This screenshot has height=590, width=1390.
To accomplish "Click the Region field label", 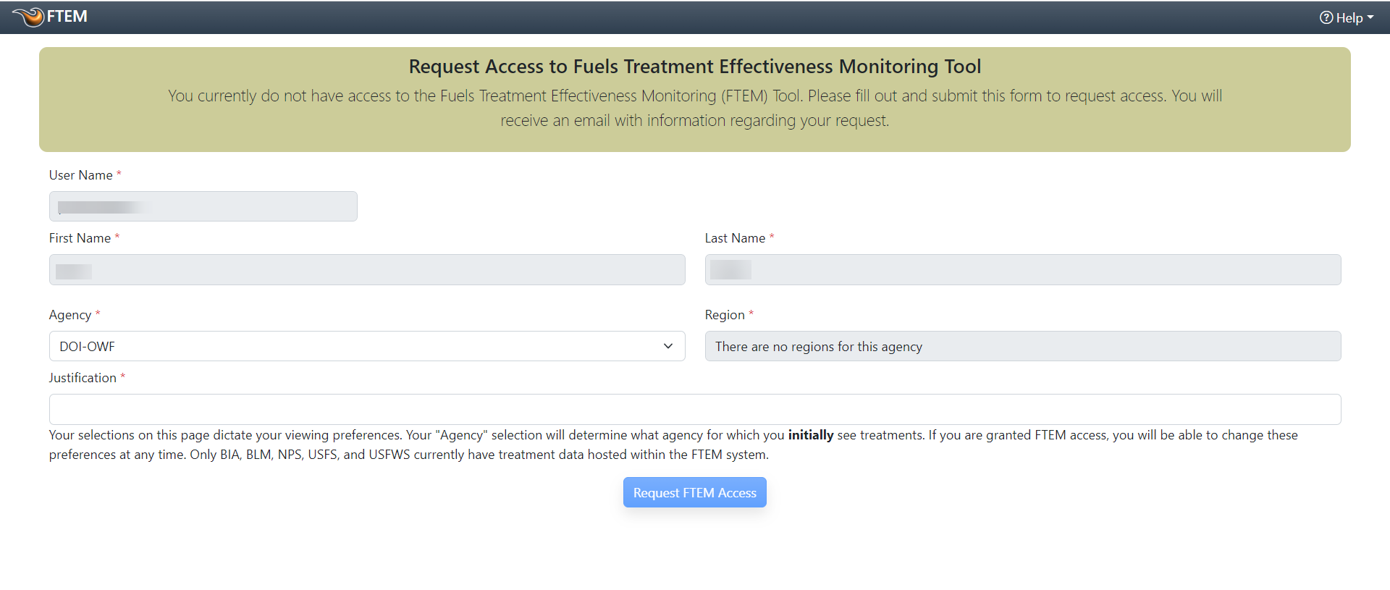I will pyautogui.click(x=725, y=315).
